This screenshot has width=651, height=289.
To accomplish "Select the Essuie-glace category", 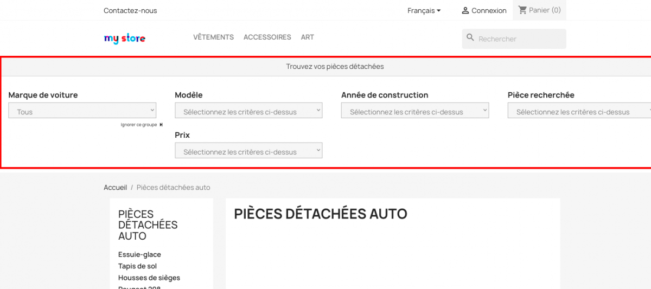I will [x=139, y=254].
